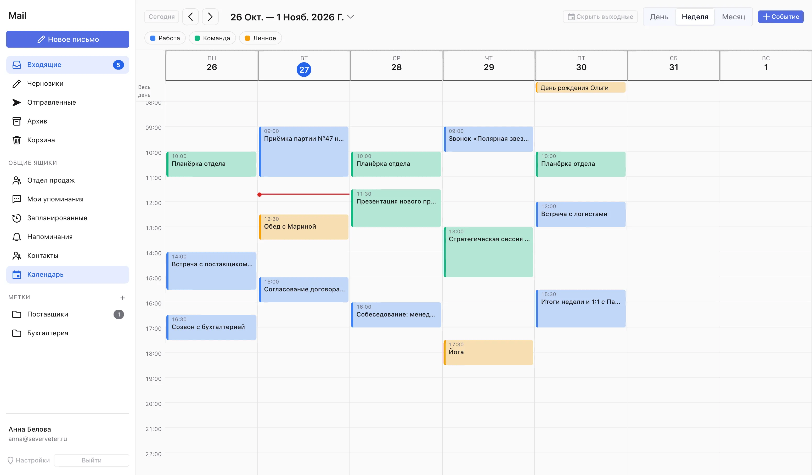Open Мои упоминания mentions icon

click(x=17, y=199)
